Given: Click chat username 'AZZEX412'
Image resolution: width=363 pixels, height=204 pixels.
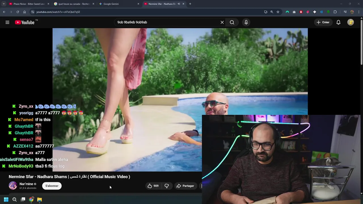Looking at the screenshot, I should pyautogui.click(x=23, y=146).
